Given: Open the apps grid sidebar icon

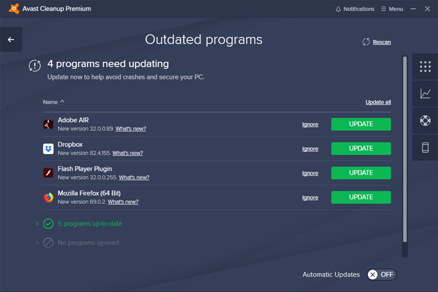Looking at the screenshot, I should pyautogui.click(x=425, y=67).
